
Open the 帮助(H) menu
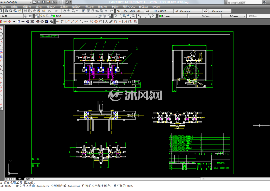(156, 7)
